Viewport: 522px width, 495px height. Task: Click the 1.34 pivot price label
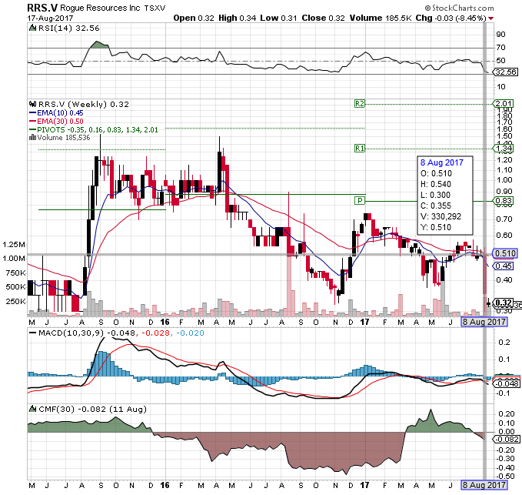(x=504, y=149)
